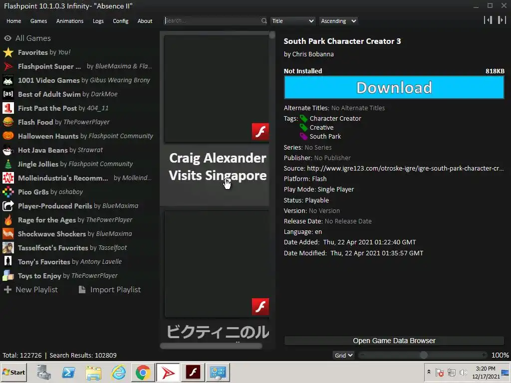Image resolution: width=511 pixels, height=383 pixels.
Task: Show hidden system tray icons
Action: tap(429, 372)
